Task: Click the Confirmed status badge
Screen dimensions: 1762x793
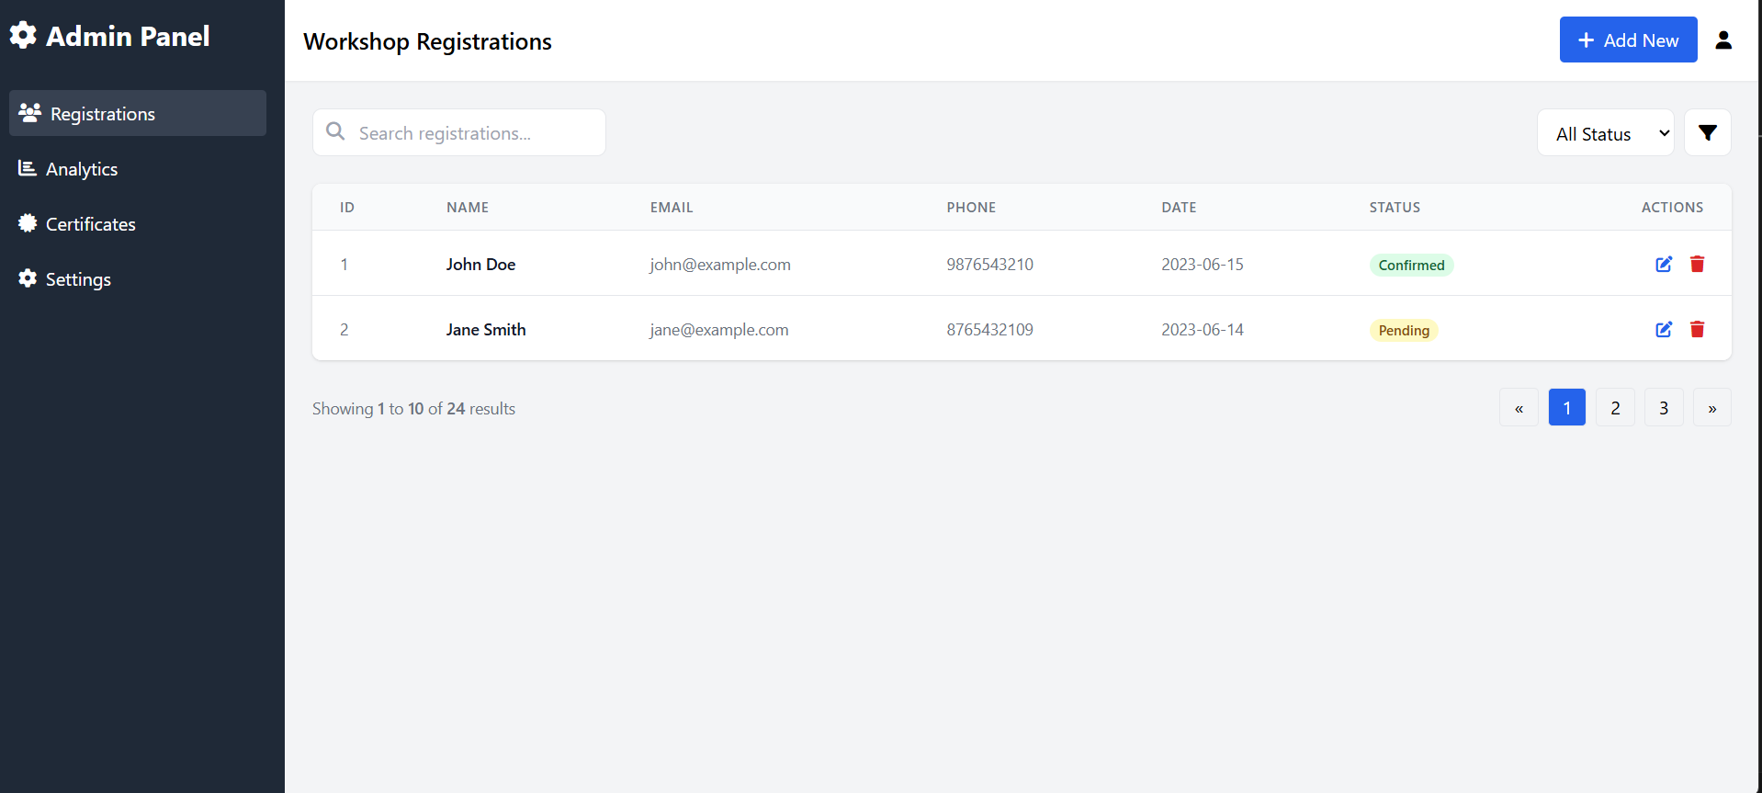Action: [x=1410, y=266]
